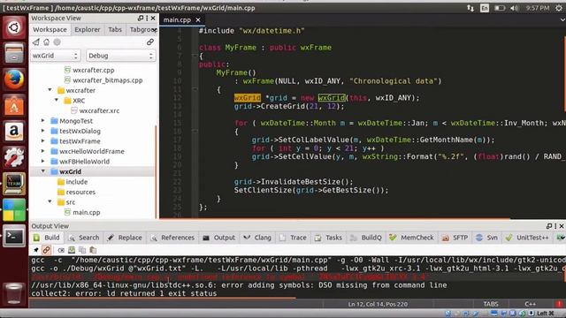Click the fold marker beside the MyFrame class brace
The height and width of the screenshot is (318, 566).
(195, 56)
